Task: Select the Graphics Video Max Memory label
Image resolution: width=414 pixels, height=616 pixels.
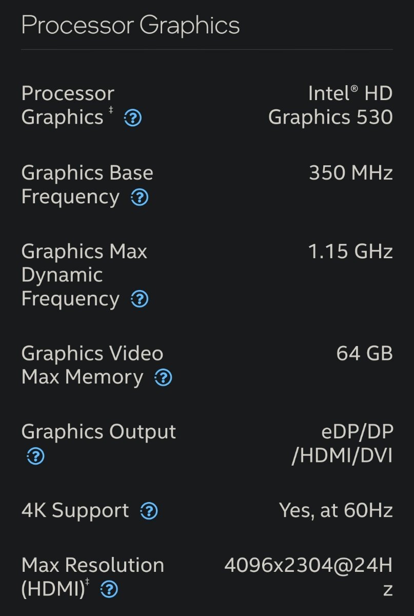Action: (92, 365)
